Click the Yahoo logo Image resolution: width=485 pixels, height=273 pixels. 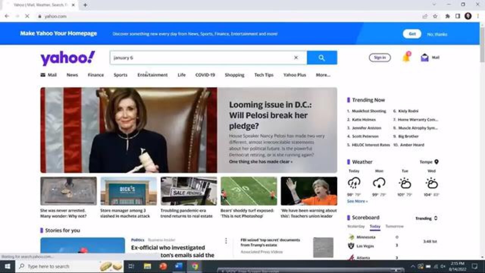(x=68, y=58)
